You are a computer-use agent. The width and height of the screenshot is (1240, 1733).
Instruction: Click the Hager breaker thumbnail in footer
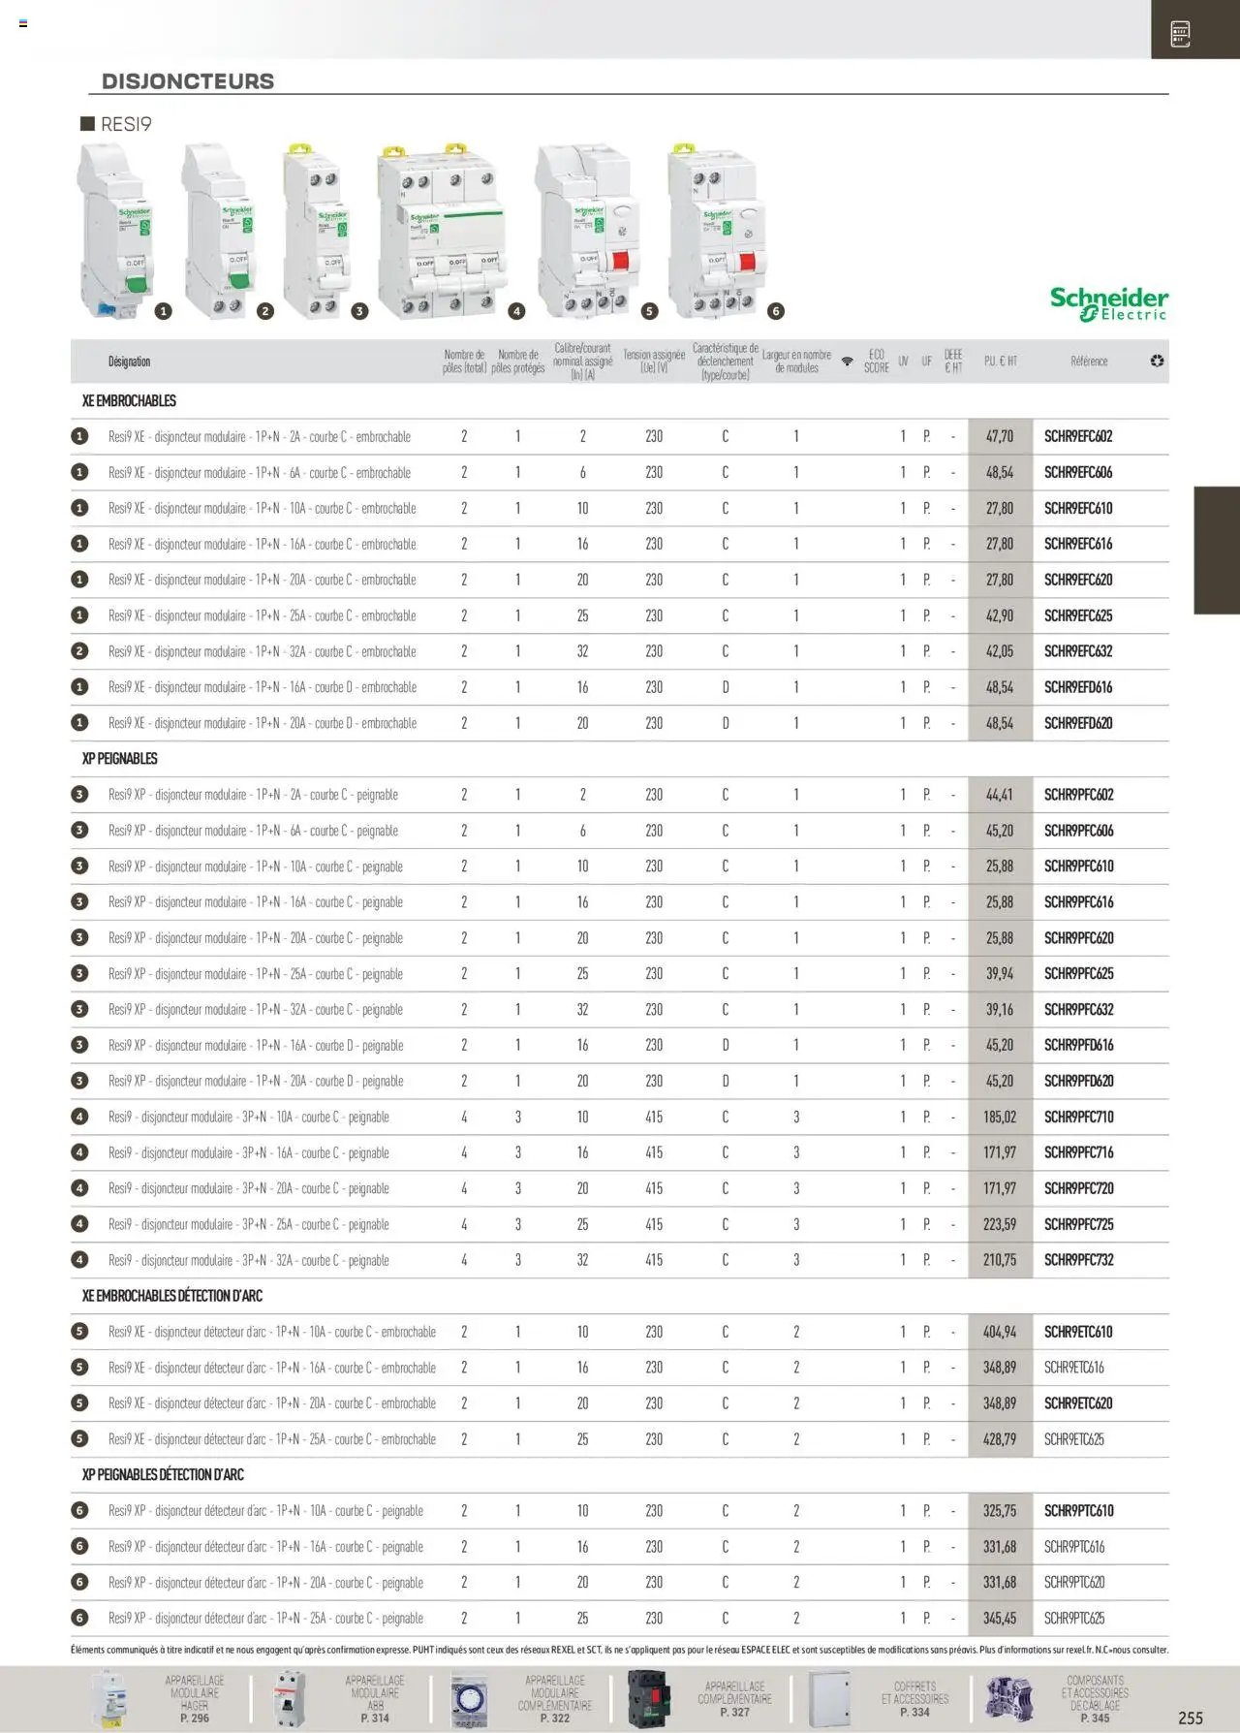point(108,1699)
